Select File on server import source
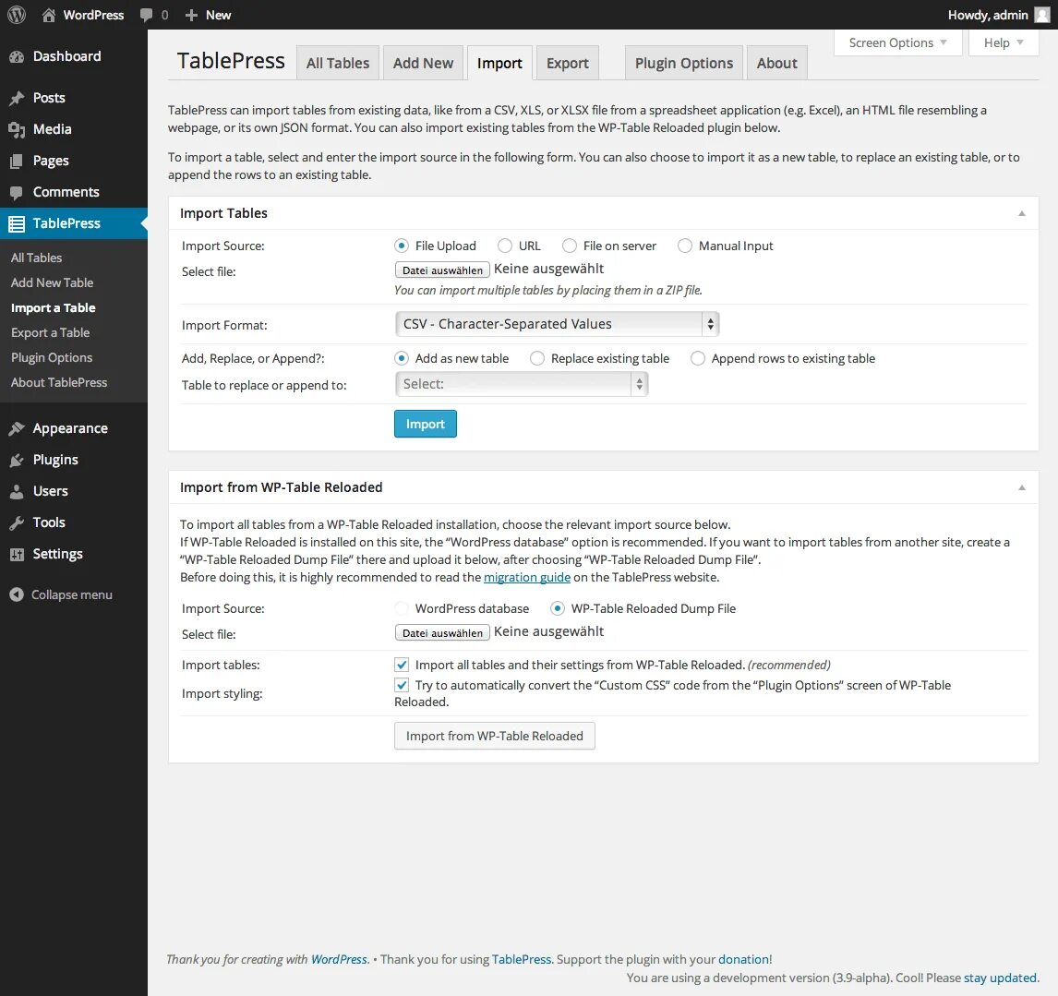This screenshot has height=996, width=1058. pos(570,246)
